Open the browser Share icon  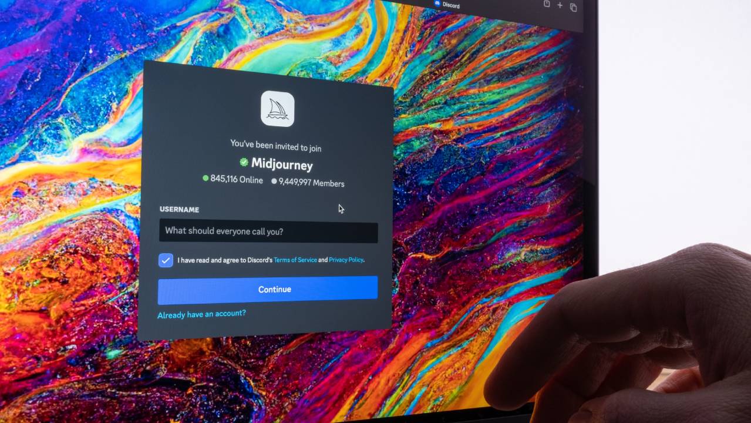click(547, 4)
